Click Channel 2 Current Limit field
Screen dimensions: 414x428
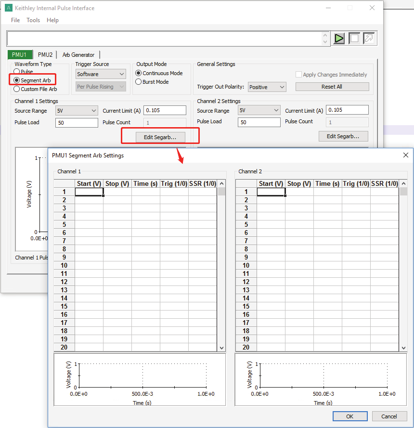click(x=347, y=110)
